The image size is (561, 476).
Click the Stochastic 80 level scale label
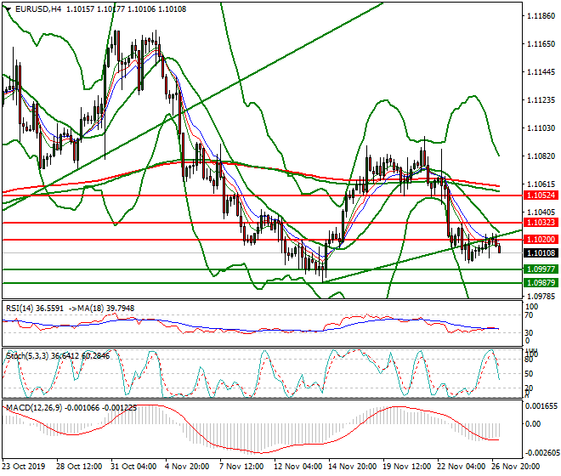coord(529,360)
